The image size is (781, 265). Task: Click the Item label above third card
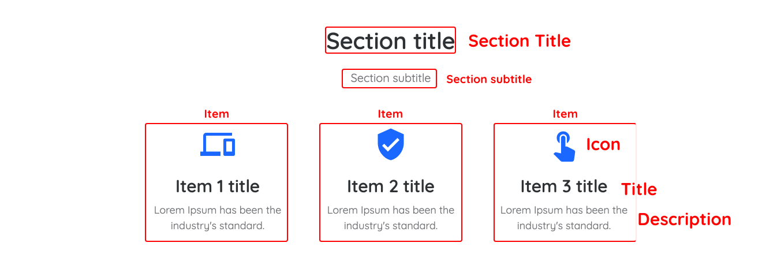(565, 114)
